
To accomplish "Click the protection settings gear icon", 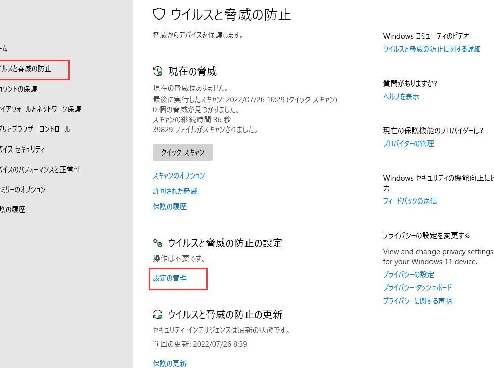I will [158, 243].
